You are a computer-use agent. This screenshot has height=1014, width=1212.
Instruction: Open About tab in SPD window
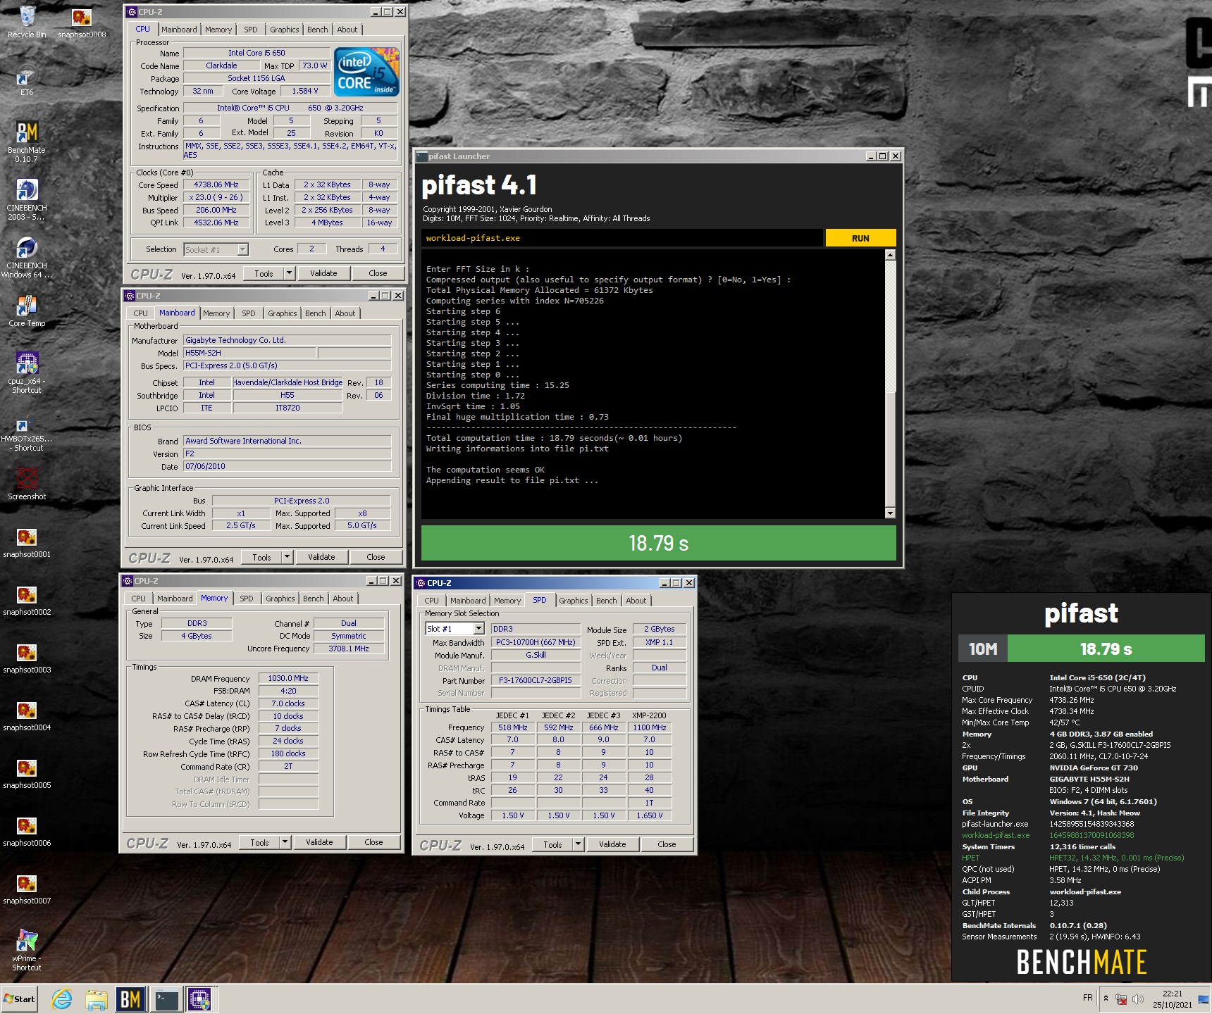coord(636,601)
